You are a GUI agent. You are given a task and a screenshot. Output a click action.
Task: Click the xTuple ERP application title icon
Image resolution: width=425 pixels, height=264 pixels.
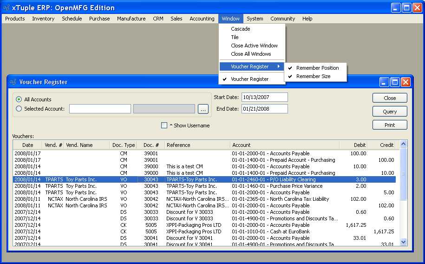(7, 7)
